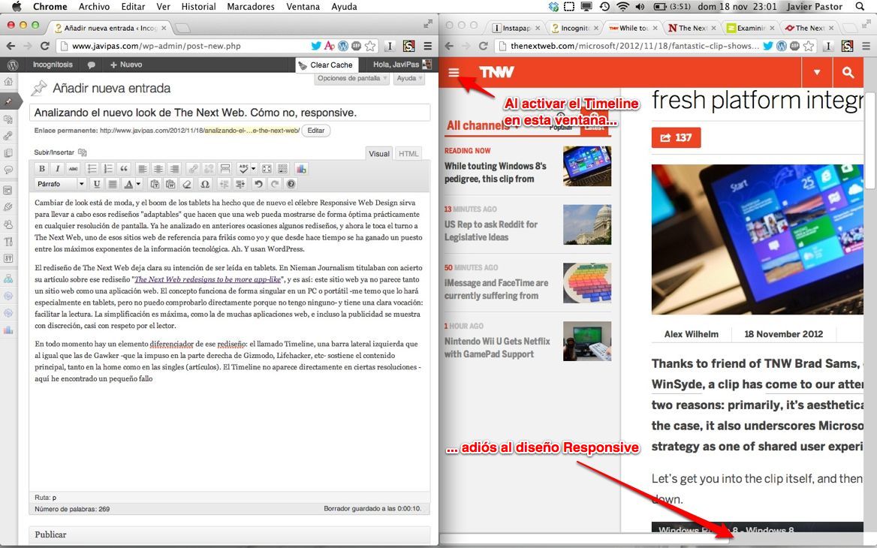Open the iMessage story keyboard thumbnail

click(586, 283)
